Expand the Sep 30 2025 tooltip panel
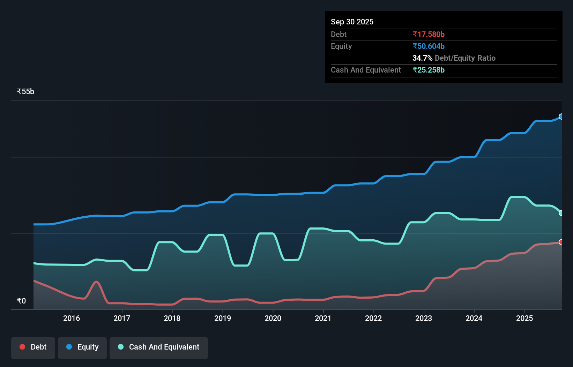Screen dimensions: 573x367 coord(352,22)
